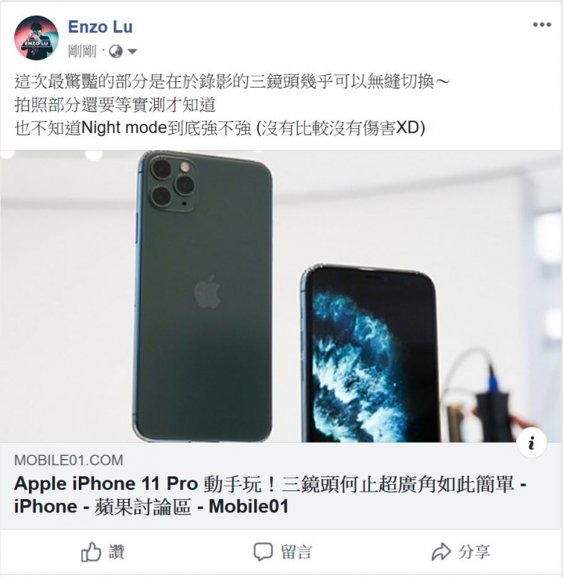Share the post via 分享 button
This screenshot has height=578, width=563.
click(461, 552)
